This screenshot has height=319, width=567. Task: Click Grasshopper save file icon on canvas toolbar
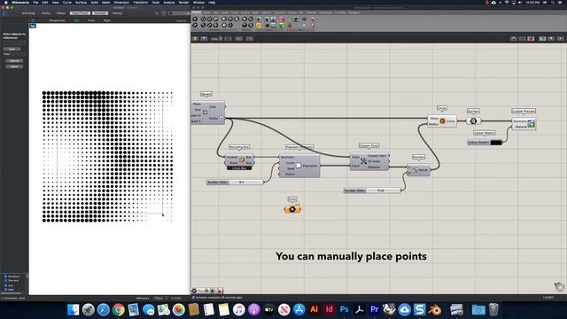[x=204, y=38]
